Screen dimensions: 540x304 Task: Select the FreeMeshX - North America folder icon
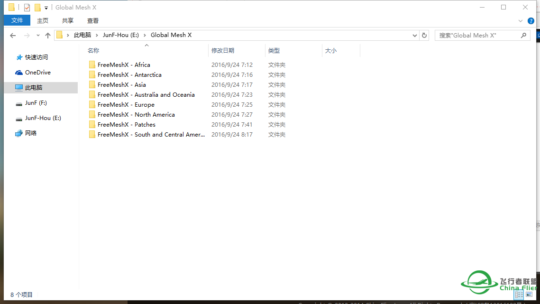click(92, 115)
